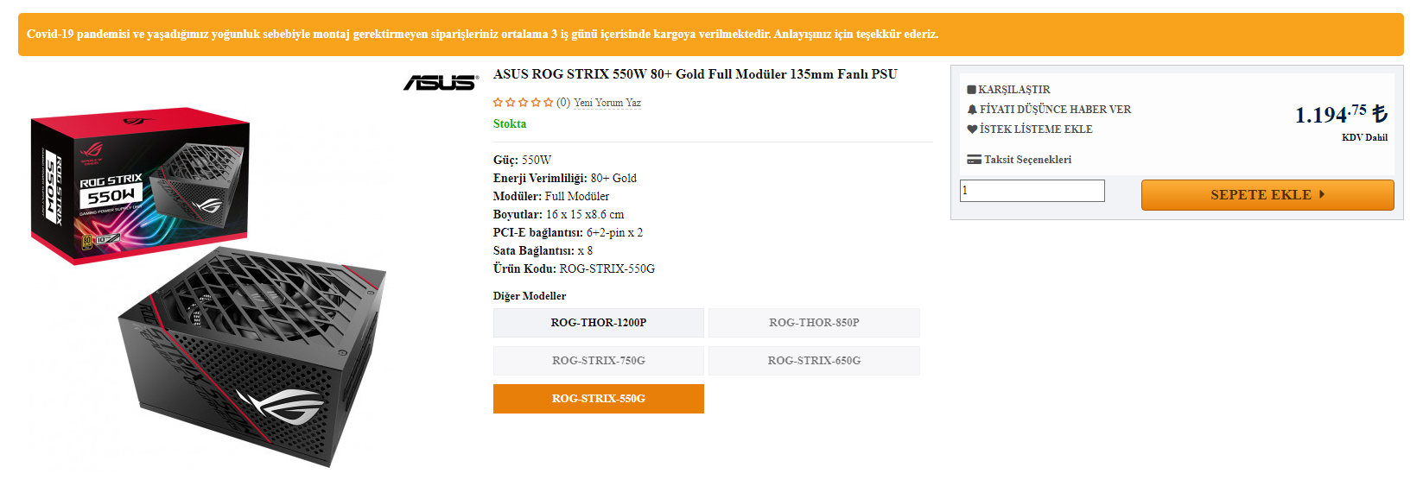Click the installment credit card icon

pyautogui.click(x=974, y=160)
